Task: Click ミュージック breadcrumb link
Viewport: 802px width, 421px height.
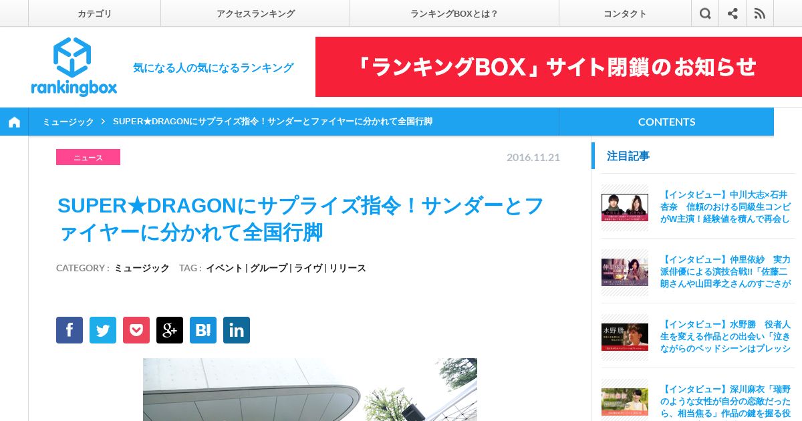Action: pos(68,122)
